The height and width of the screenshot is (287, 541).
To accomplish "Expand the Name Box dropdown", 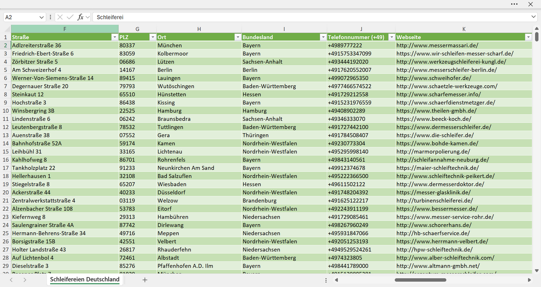I will click(x=41, y=17).
